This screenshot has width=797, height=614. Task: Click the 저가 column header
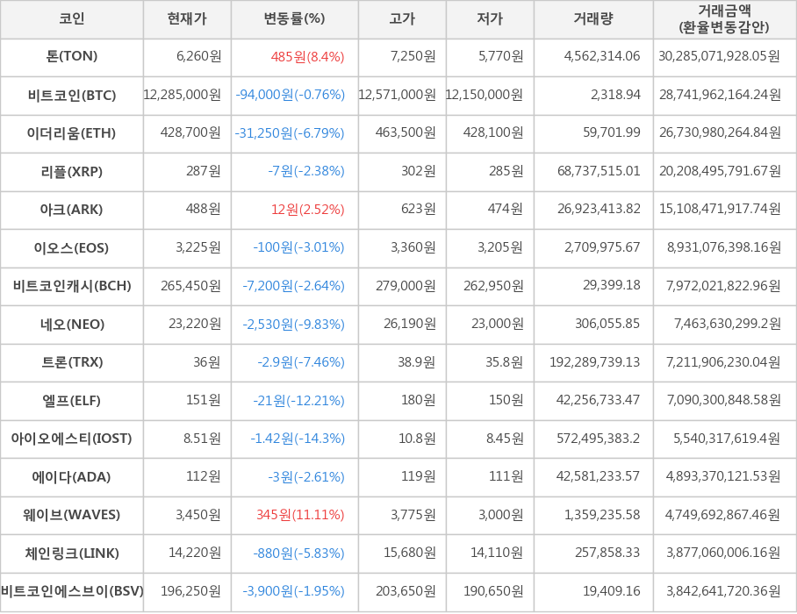(x=490, y=19)
